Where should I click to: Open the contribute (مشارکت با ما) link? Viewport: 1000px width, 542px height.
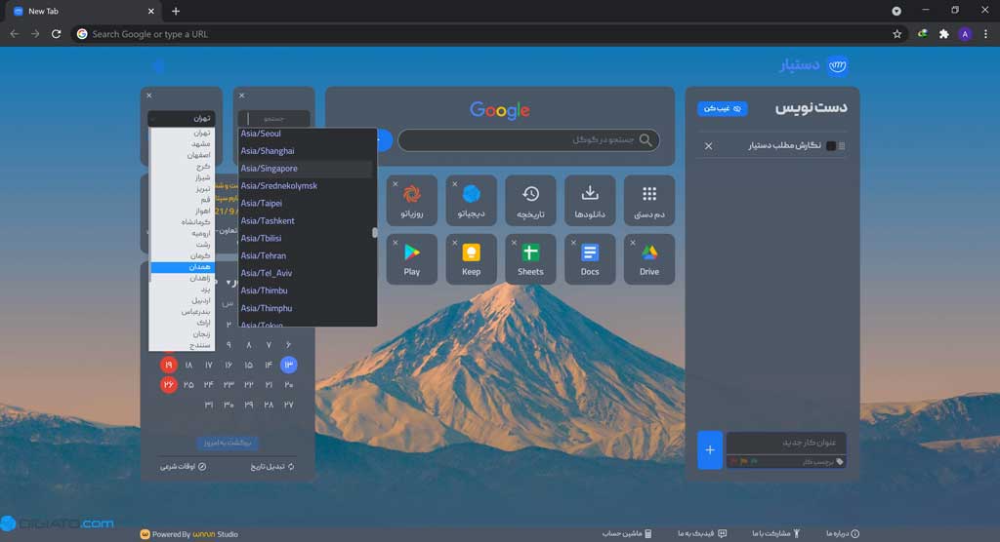click(776, 534)
